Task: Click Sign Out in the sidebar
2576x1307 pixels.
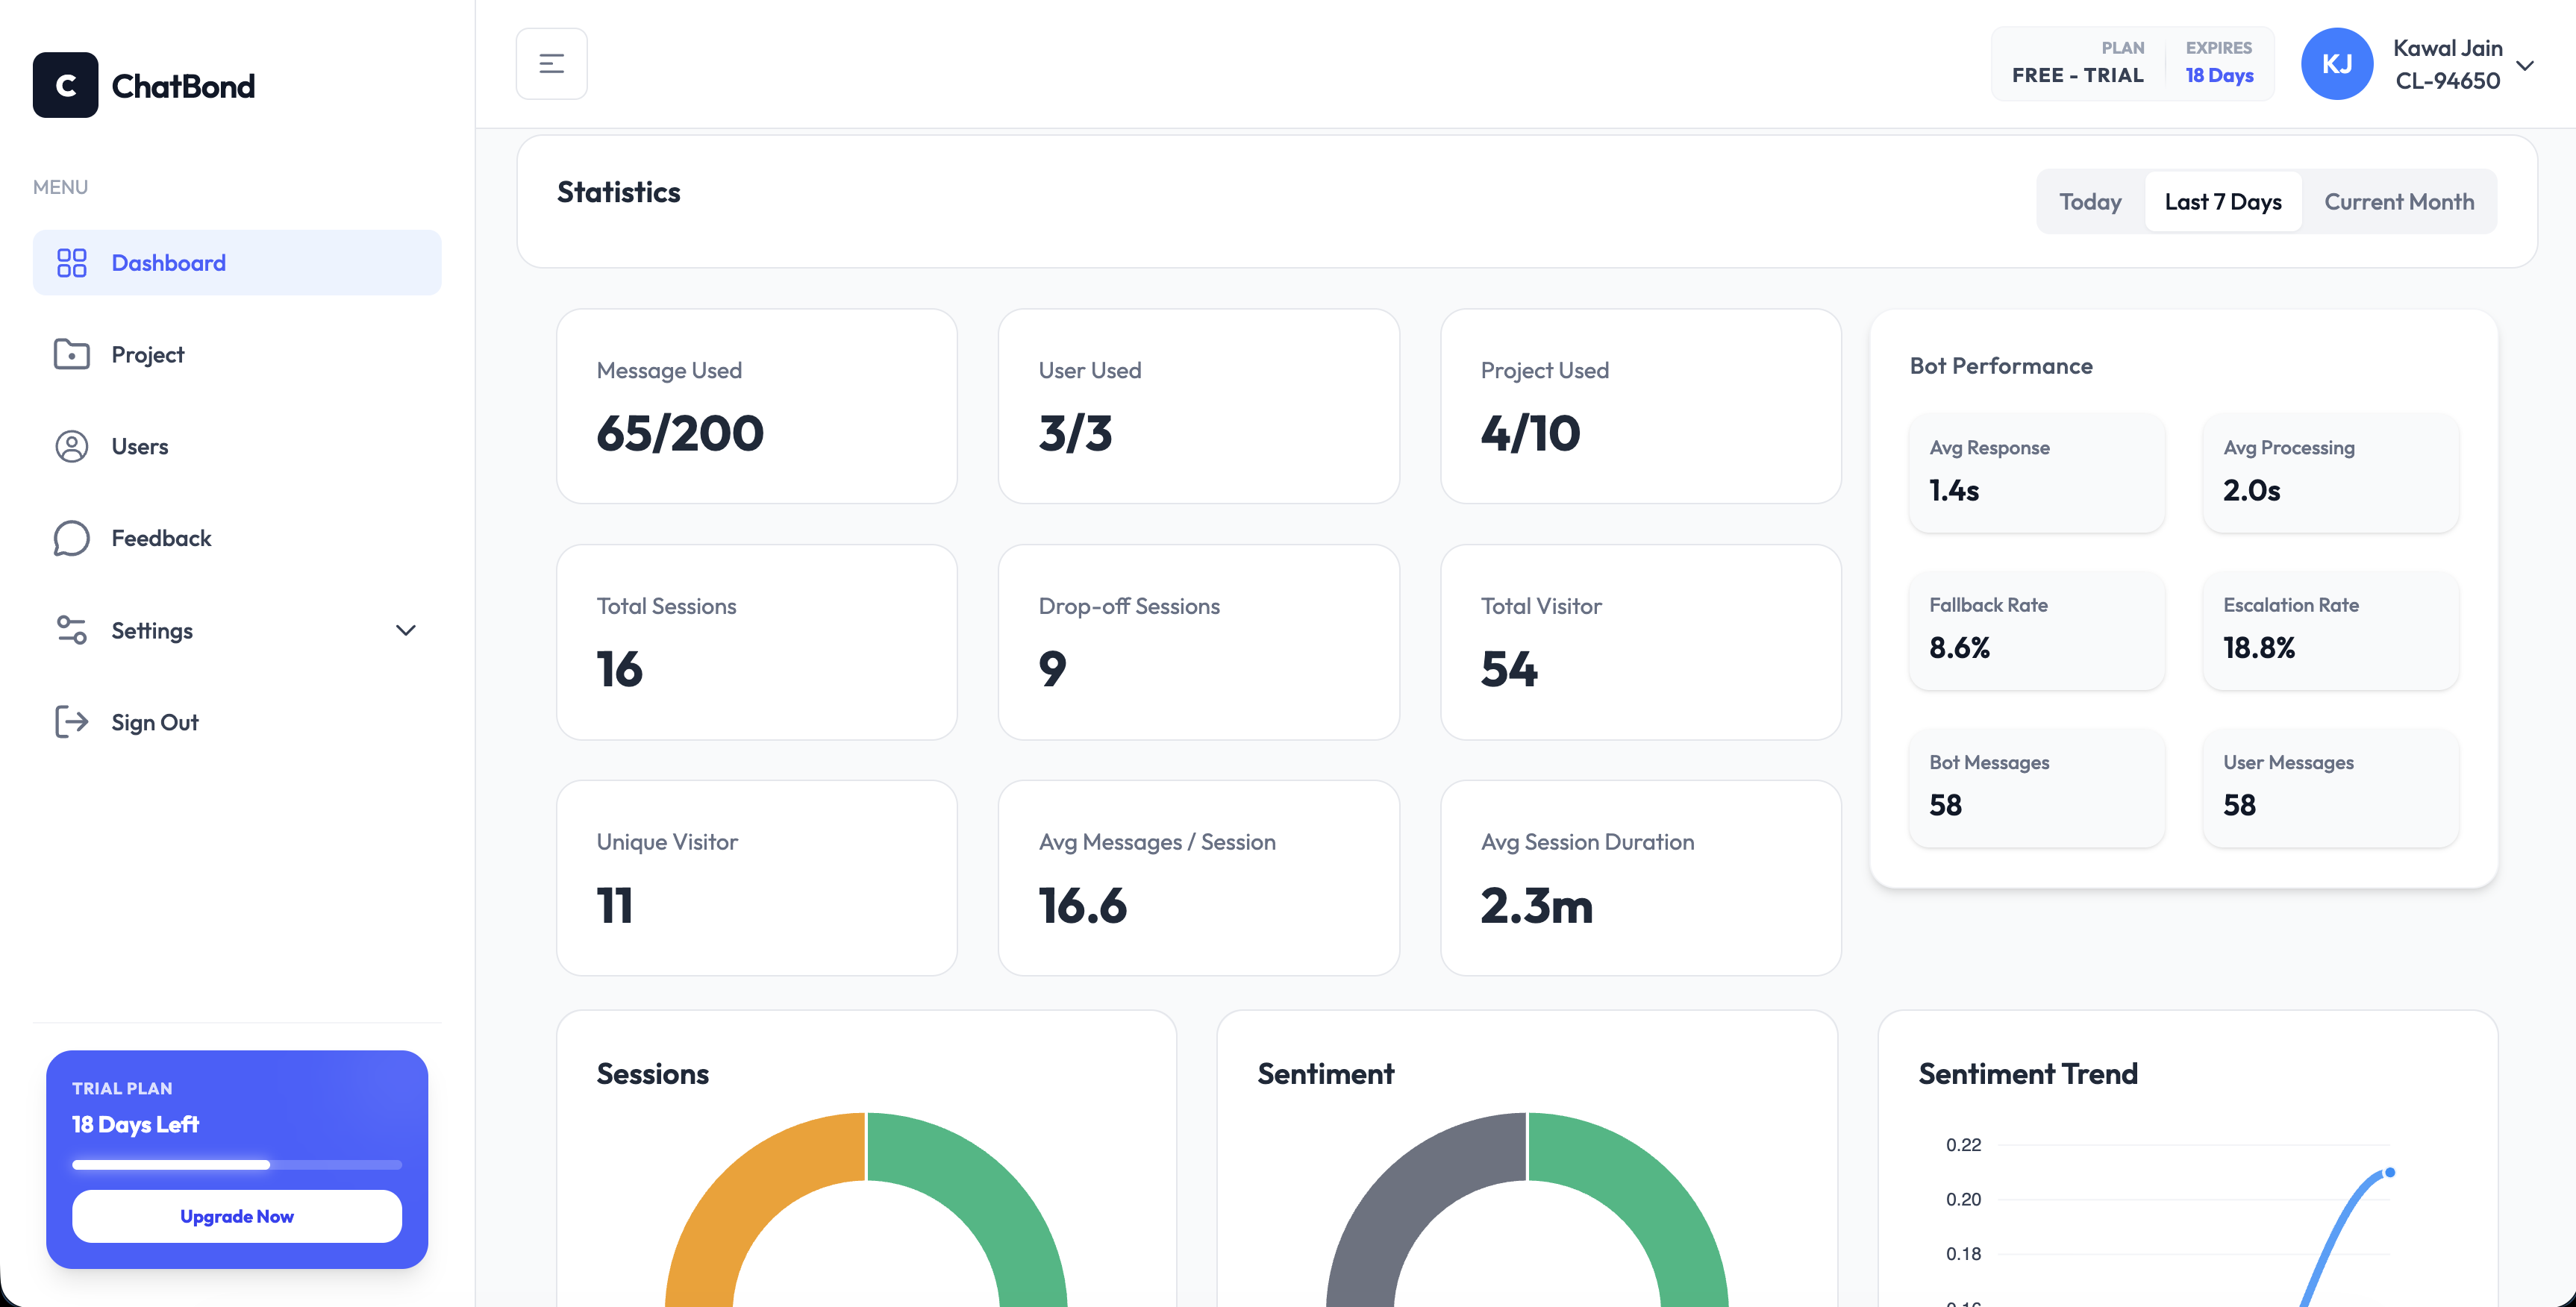Action: pyautogui.click(x=154, y=722)
